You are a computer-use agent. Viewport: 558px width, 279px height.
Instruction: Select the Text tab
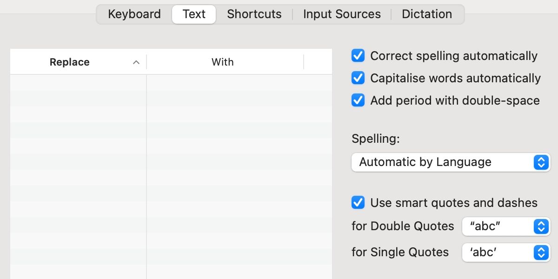[194, 14]
